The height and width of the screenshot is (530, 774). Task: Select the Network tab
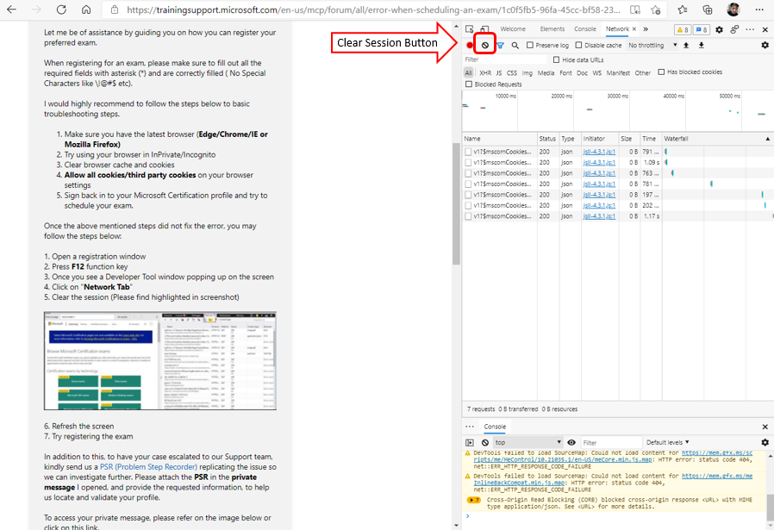[617, 29]
